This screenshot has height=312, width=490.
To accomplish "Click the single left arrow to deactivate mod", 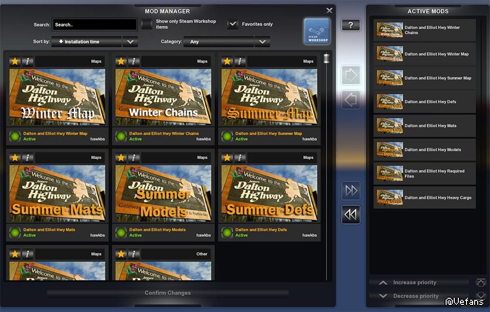I will [351, 100].
